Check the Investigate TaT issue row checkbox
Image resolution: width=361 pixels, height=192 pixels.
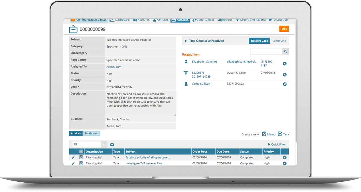[x=81, y=163]
